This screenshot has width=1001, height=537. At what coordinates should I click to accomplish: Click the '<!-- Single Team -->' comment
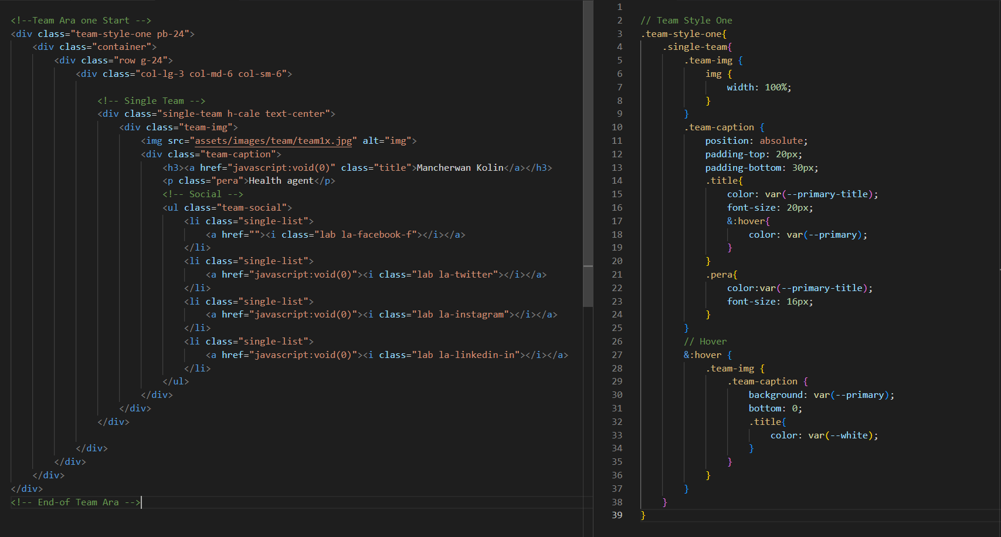pyautogui.click(x=151, y=101)
